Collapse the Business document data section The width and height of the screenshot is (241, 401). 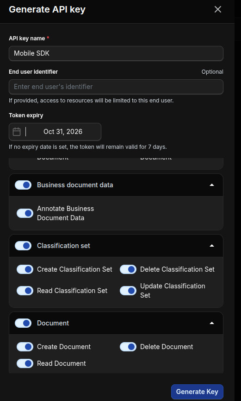click(x=212, y=185)
